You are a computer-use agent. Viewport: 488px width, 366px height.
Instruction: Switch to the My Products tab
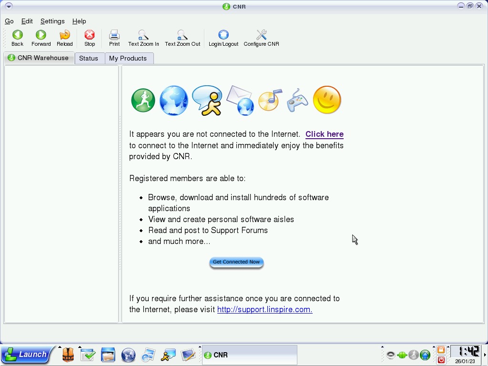click(128, 58)
